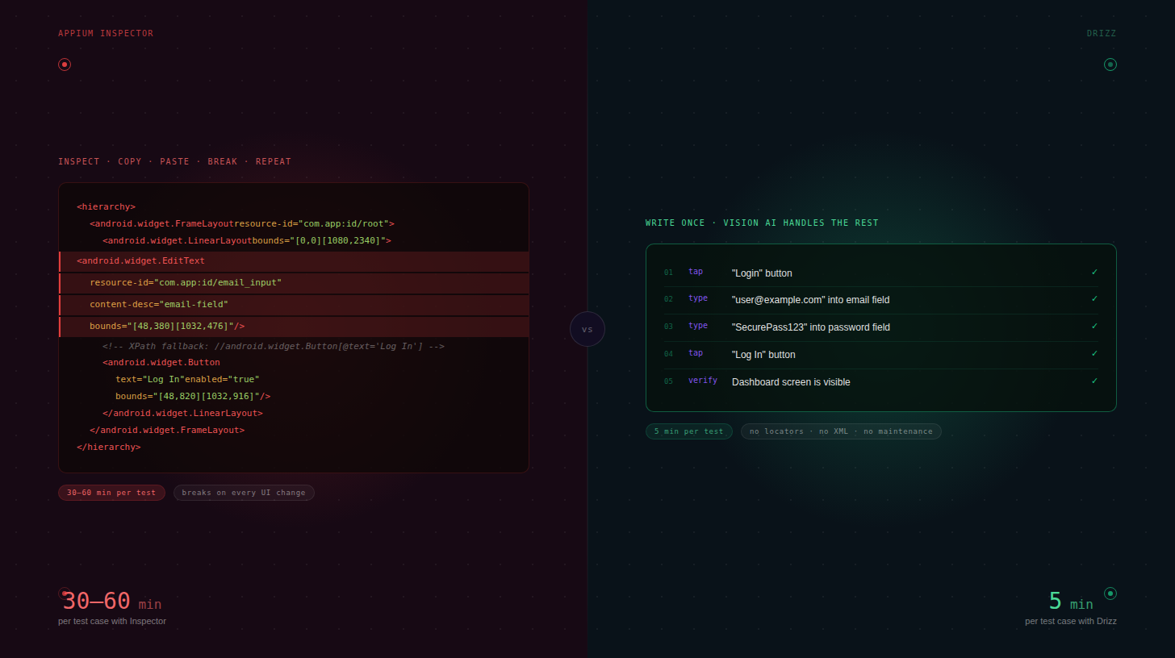Click step number 01
The image size is (1175, 658).
pyautogui.click(x=668, y=273)
